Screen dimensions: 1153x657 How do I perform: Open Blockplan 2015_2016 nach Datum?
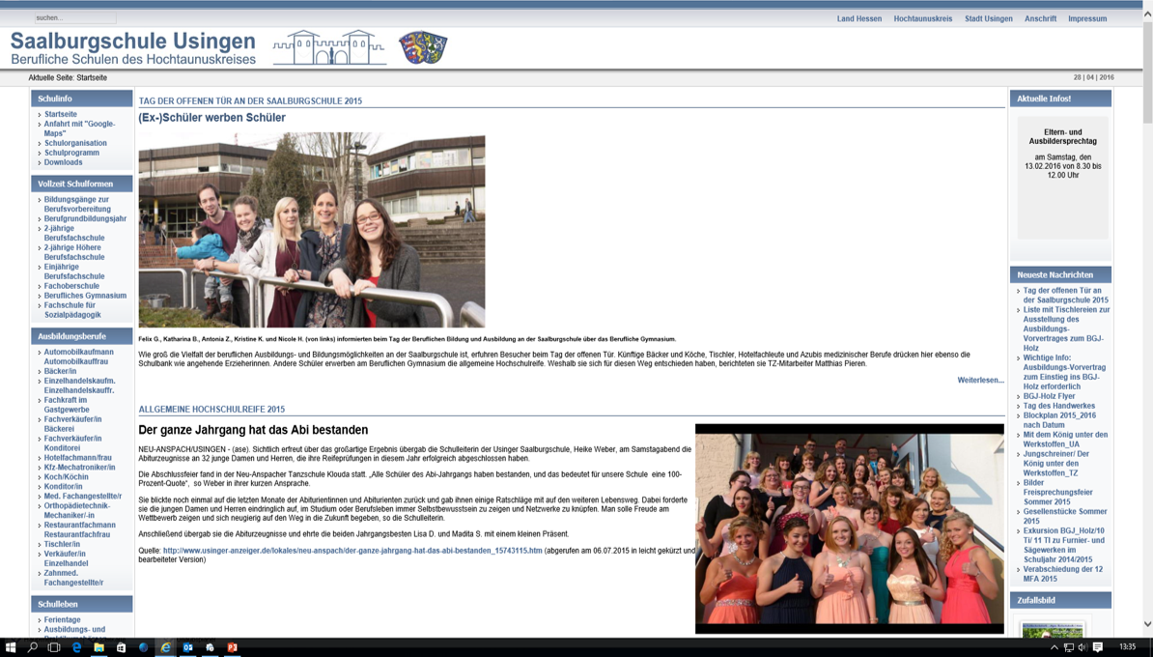[1059, 420]
